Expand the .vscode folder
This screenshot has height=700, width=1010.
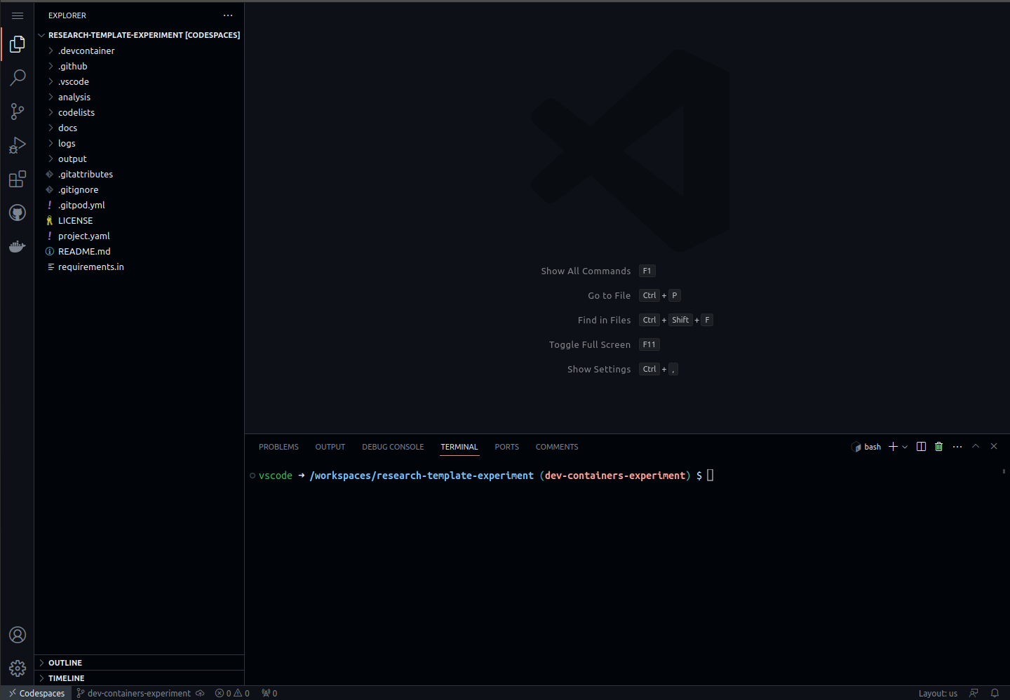tap(139, 81)
